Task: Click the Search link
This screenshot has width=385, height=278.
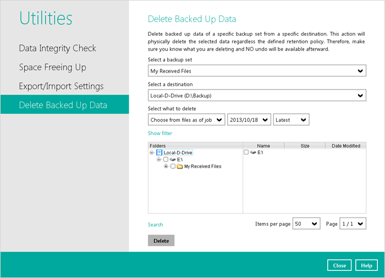Action: pos(155,225)
